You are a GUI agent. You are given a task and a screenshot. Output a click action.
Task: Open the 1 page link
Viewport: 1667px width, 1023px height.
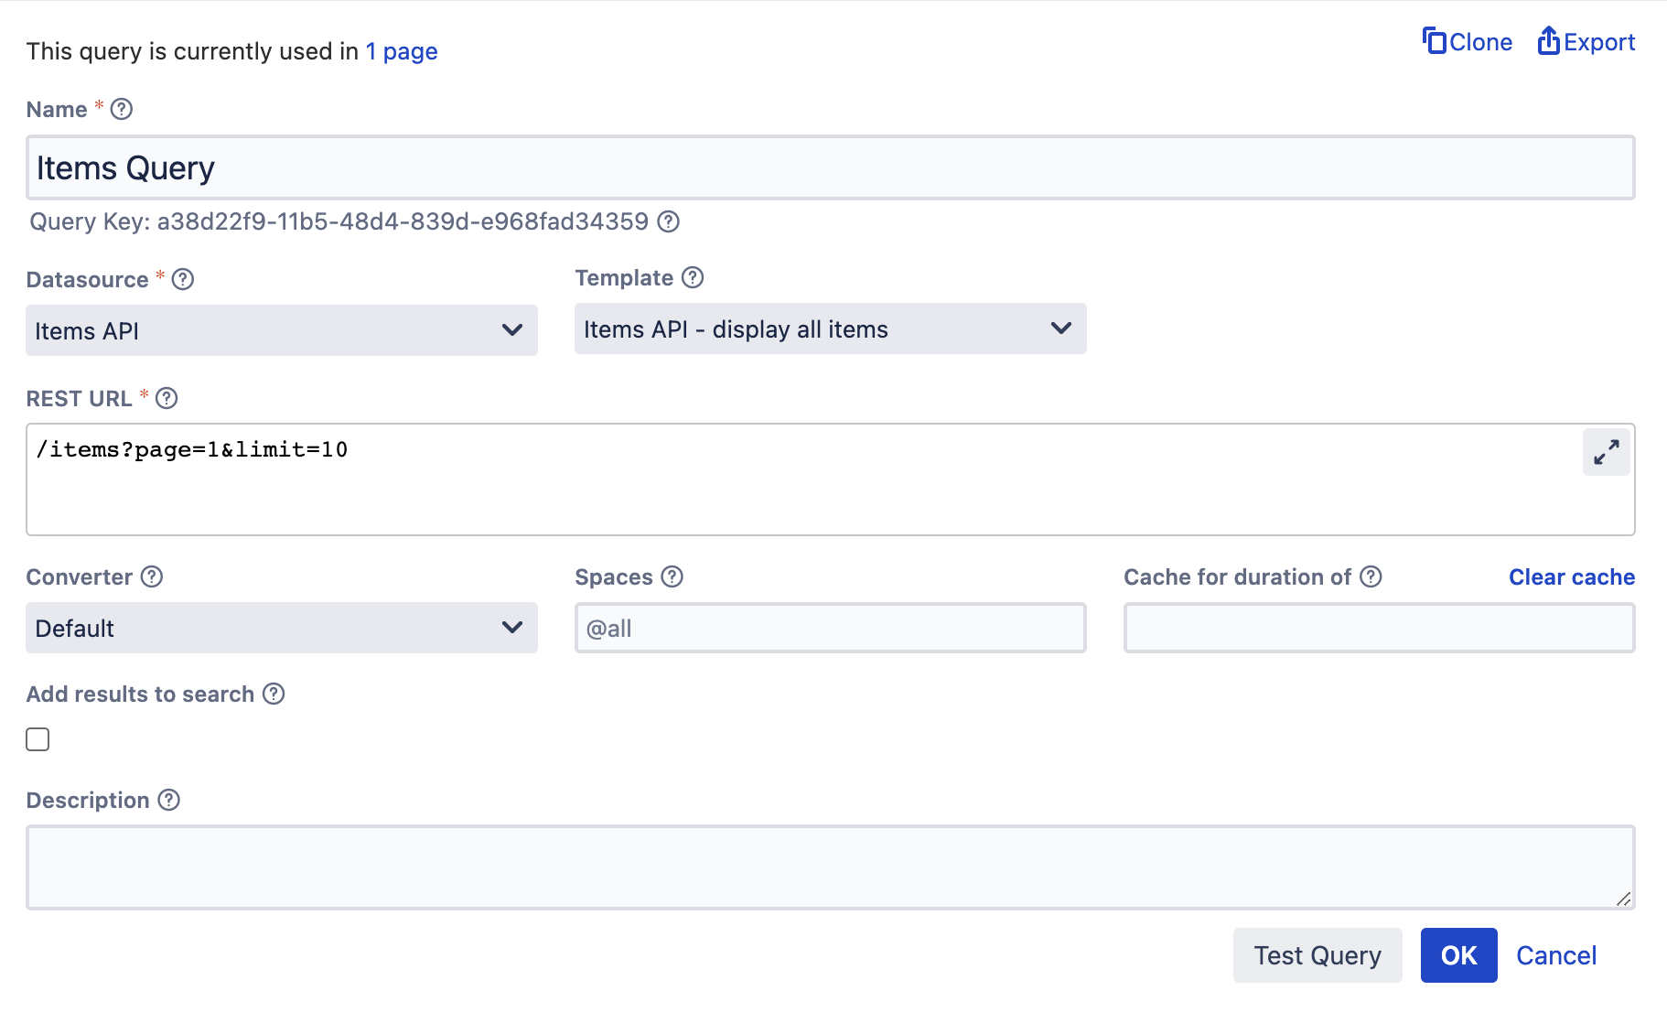pyautogui.click(x=401, y=51)
